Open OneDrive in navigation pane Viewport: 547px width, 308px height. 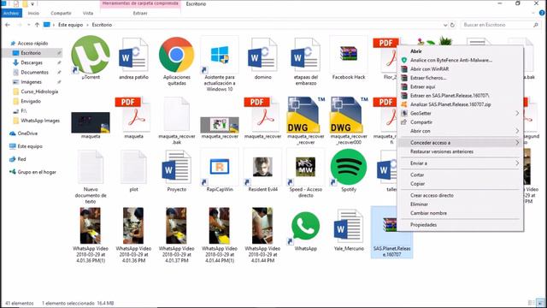(x=27, y=133)
